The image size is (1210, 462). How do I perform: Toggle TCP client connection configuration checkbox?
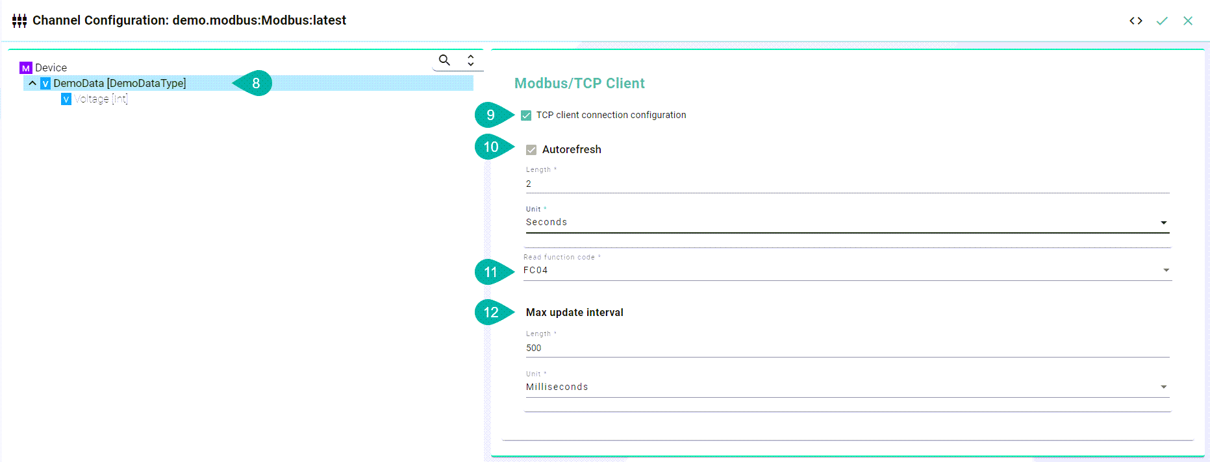click(x=526, y=115)
